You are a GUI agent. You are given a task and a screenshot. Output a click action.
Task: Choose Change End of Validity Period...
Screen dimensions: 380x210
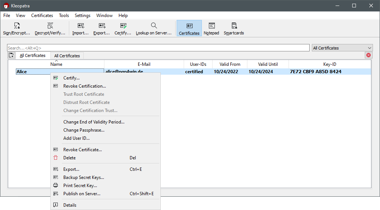pyautogui.click(x=106, y=122)
